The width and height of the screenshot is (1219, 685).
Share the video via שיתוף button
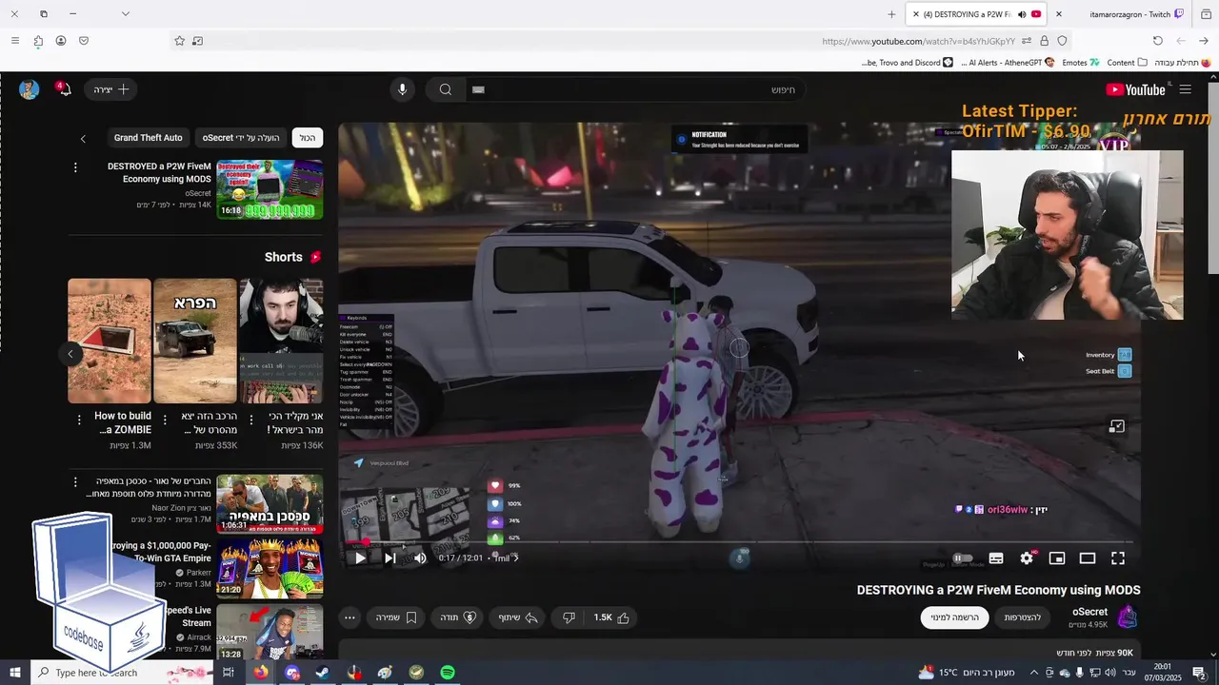[x=518, y=617]
